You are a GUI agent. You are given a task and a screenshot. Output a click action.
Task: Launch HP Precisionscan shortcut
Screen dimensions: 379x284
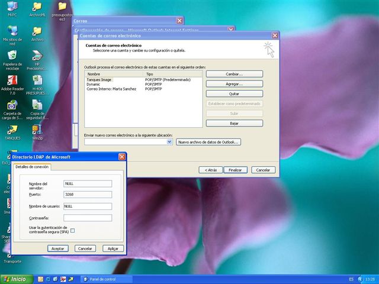[37, 60]
